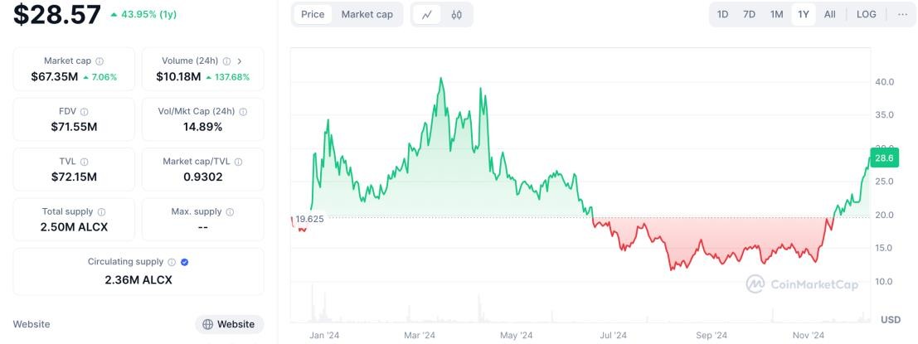Click info icon next to FDV
The height and width of the screenshot is (344, 918).
(x=84, y=111)
